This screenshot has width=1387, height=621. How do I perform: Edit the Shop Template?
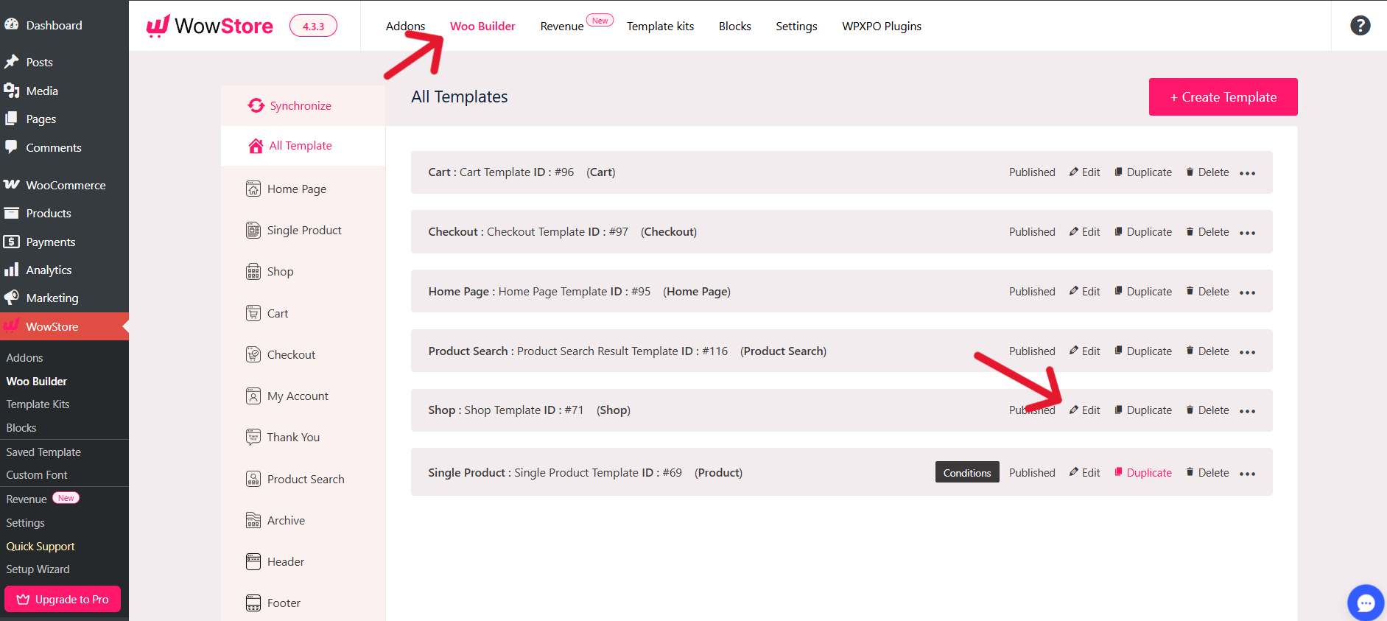tap(1084, 410)
